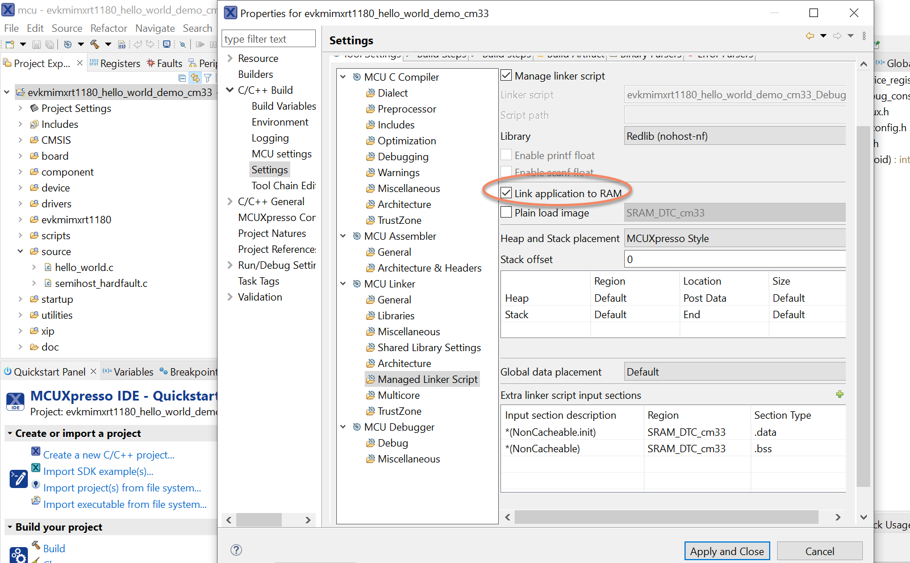Click the Stack offset input field
910x563 pixels.
(735, 260)
